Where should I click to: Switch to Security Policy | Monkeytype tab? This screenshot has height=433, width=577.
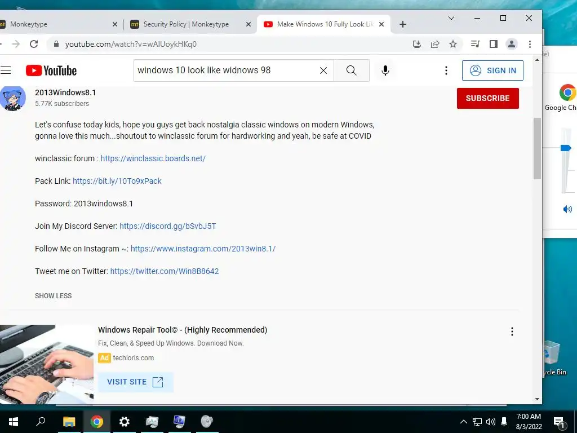[190, 24]
